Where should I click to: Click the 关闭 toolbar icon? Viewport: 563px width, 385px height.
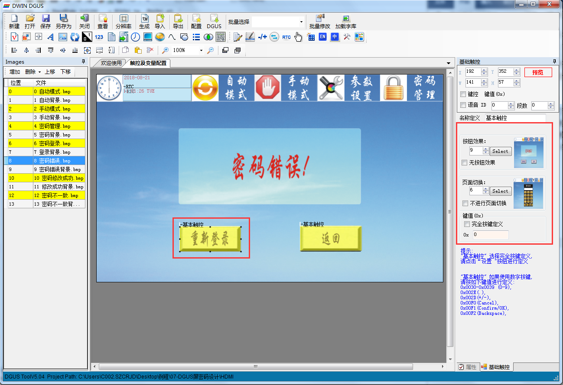[85, 21]
